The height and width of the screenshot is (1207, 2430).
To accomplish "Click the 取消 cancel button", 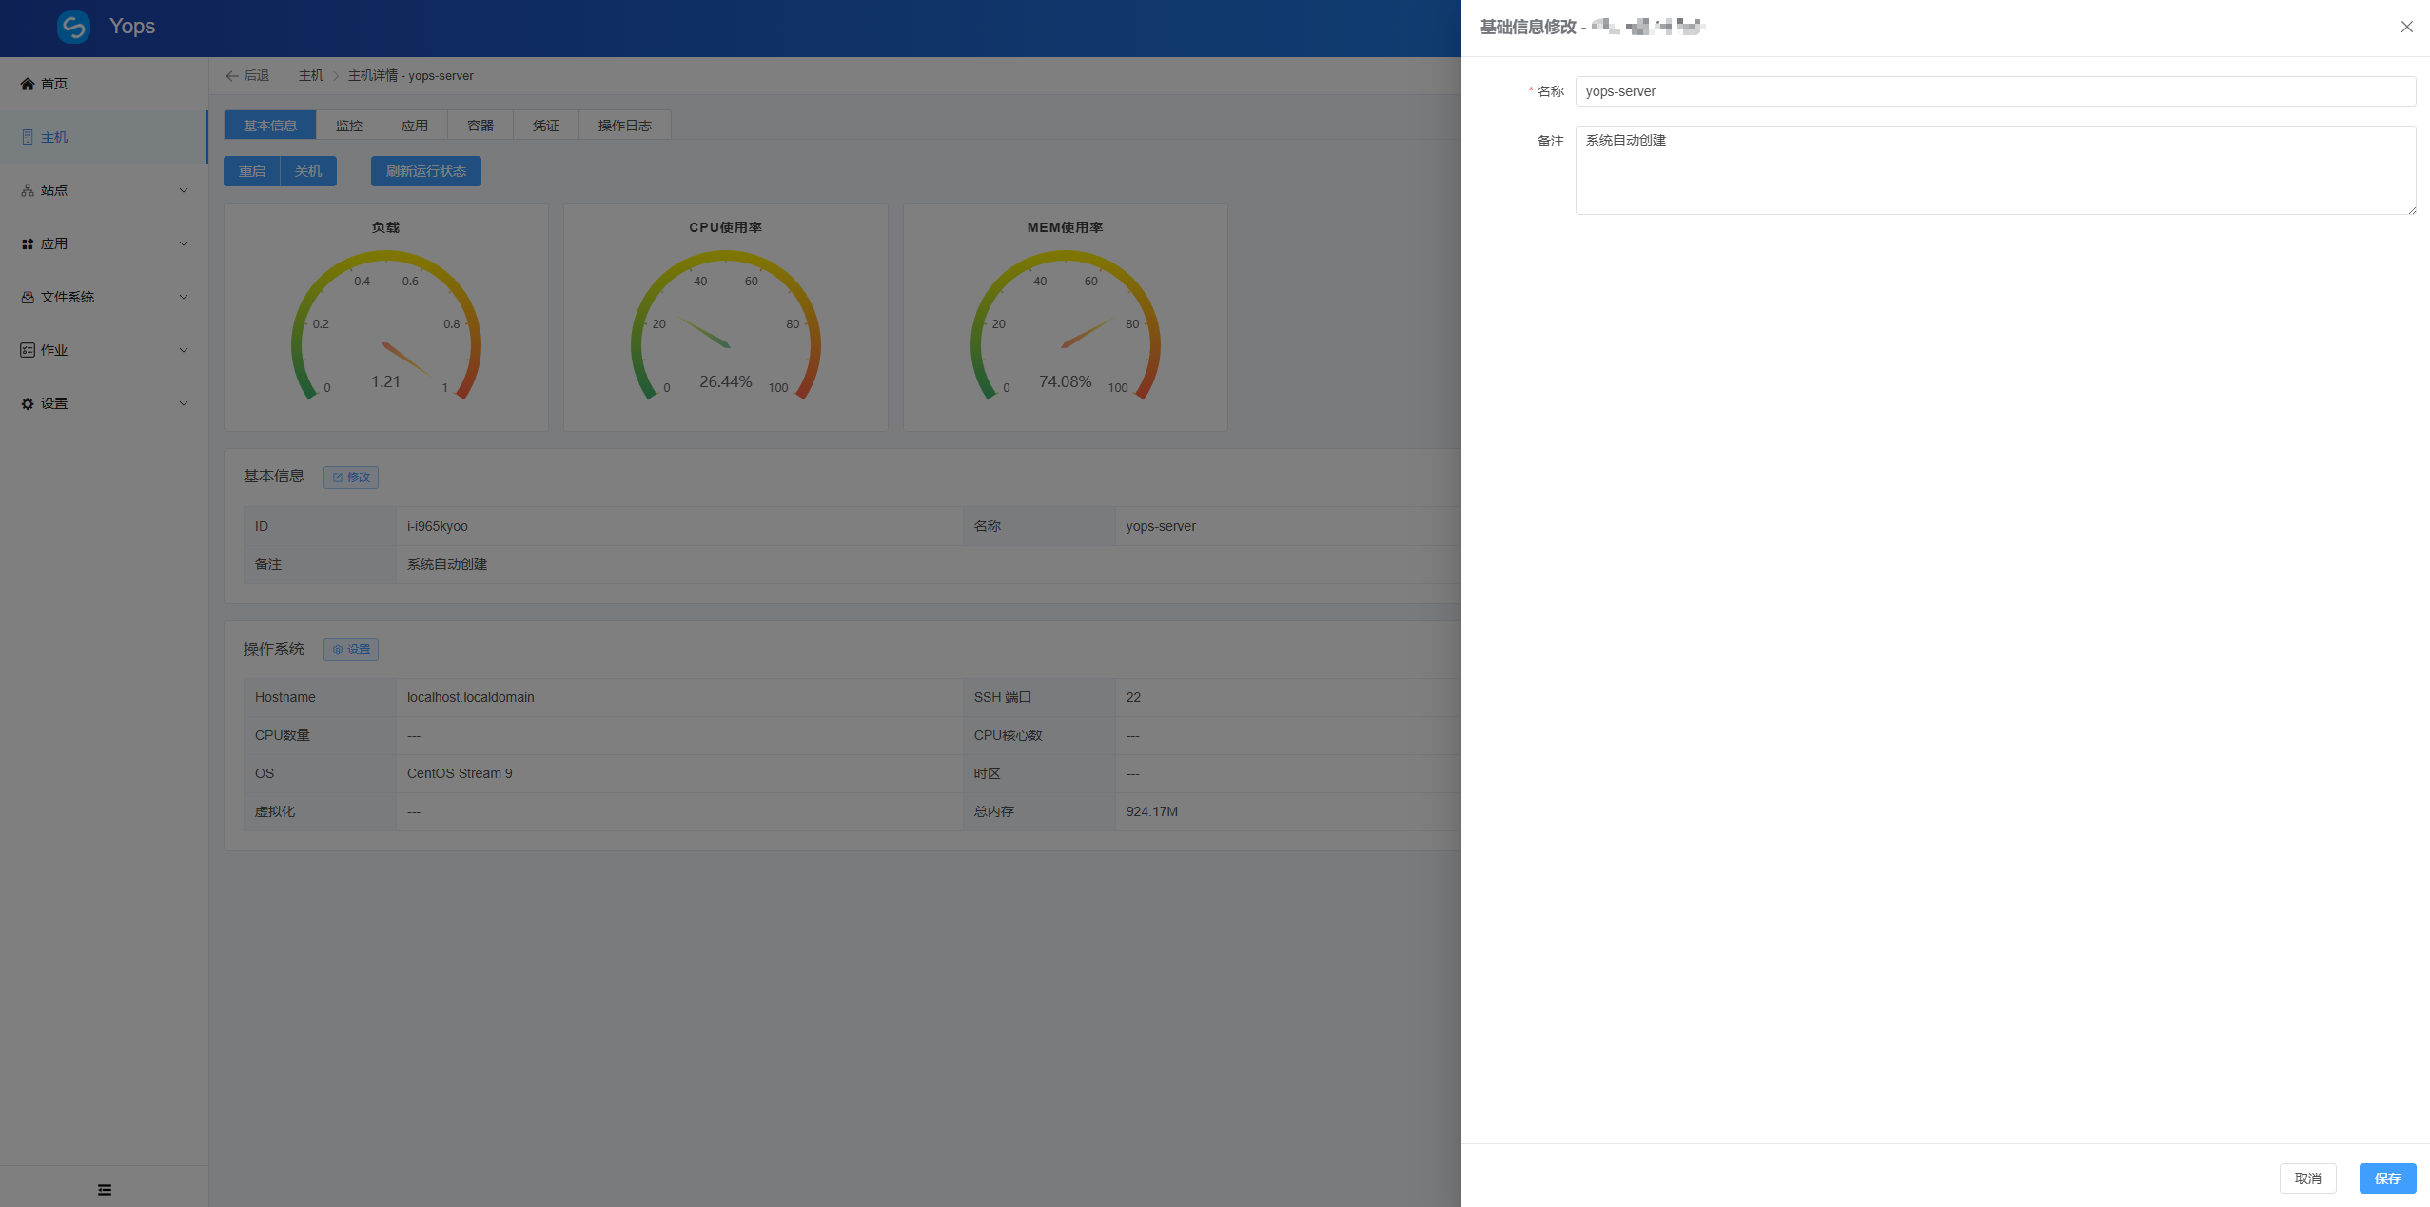I will (2307, 1178).
